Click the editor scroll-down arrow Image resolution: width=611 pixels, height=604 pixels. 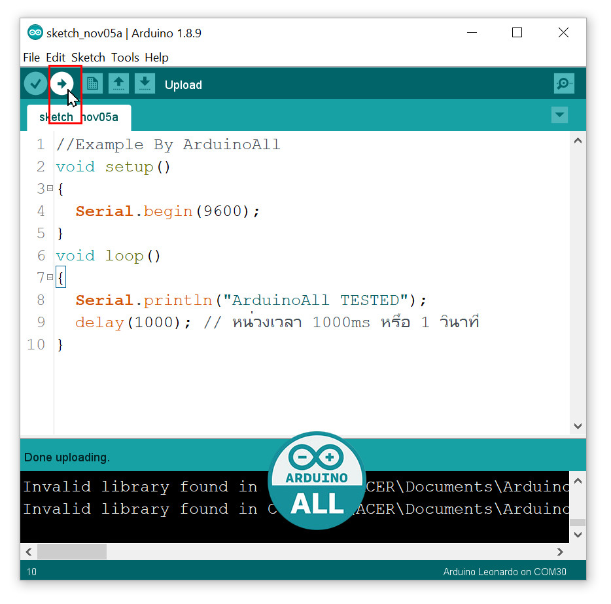coord(578,426)
